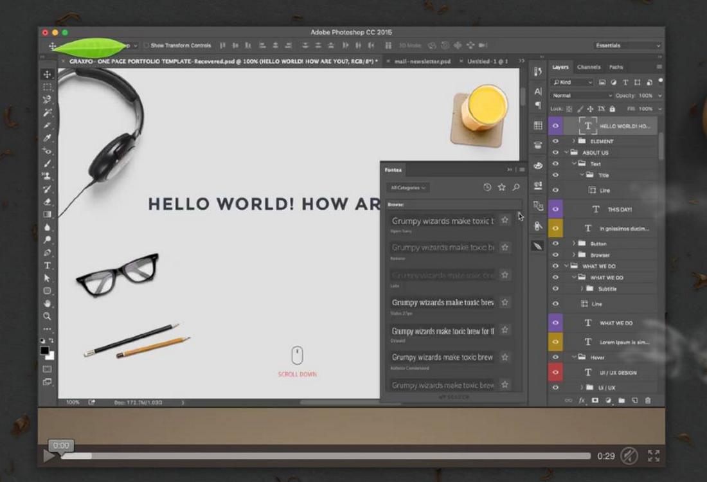Hide the THIS DAY! text layer
Screen dimensions: 707x482
555,210
